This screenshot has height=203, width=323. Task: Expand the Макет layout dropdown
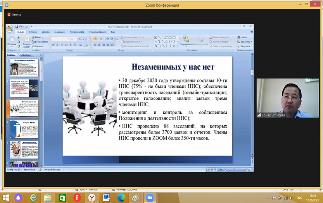pyautogui.click(x=38, y=37)
